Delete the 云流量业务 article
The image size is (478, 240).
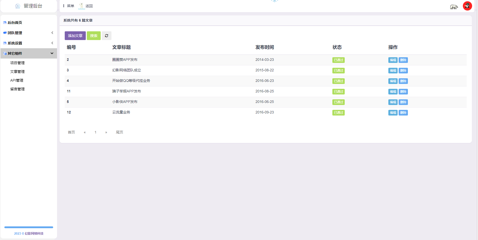pos(403,113)
